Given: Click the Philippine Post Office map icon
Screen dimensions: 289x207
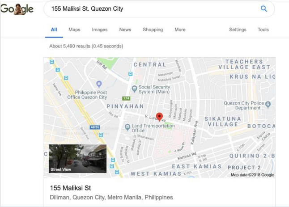Looking at the screenshot, I should (x=99, y=84).
